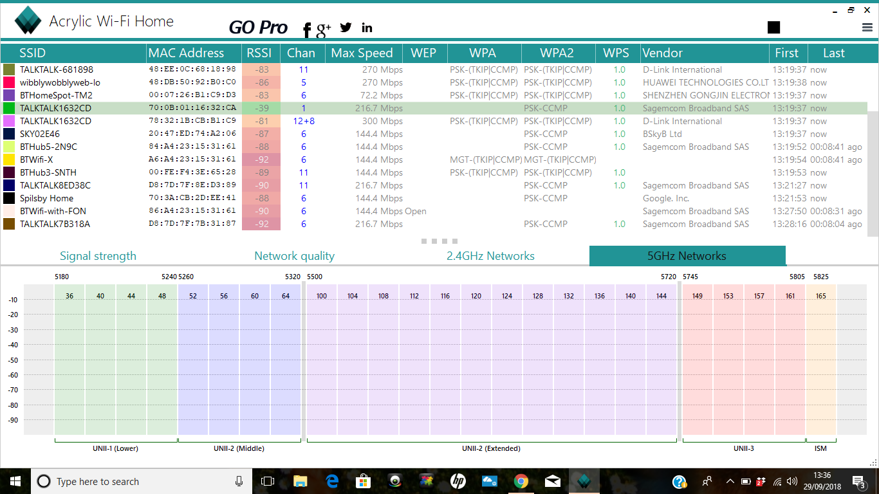Open the hamburger menu icon
This screenshot has height=494, width=879.
(x=867, y=27)
